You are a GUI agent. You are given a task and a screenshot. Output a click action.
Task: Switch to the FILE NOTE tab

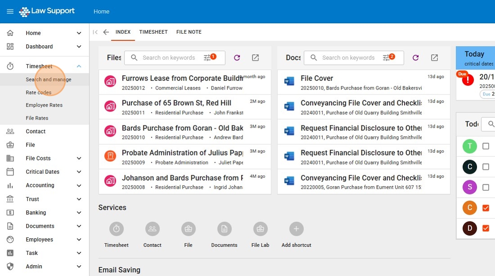click(189, 32)
